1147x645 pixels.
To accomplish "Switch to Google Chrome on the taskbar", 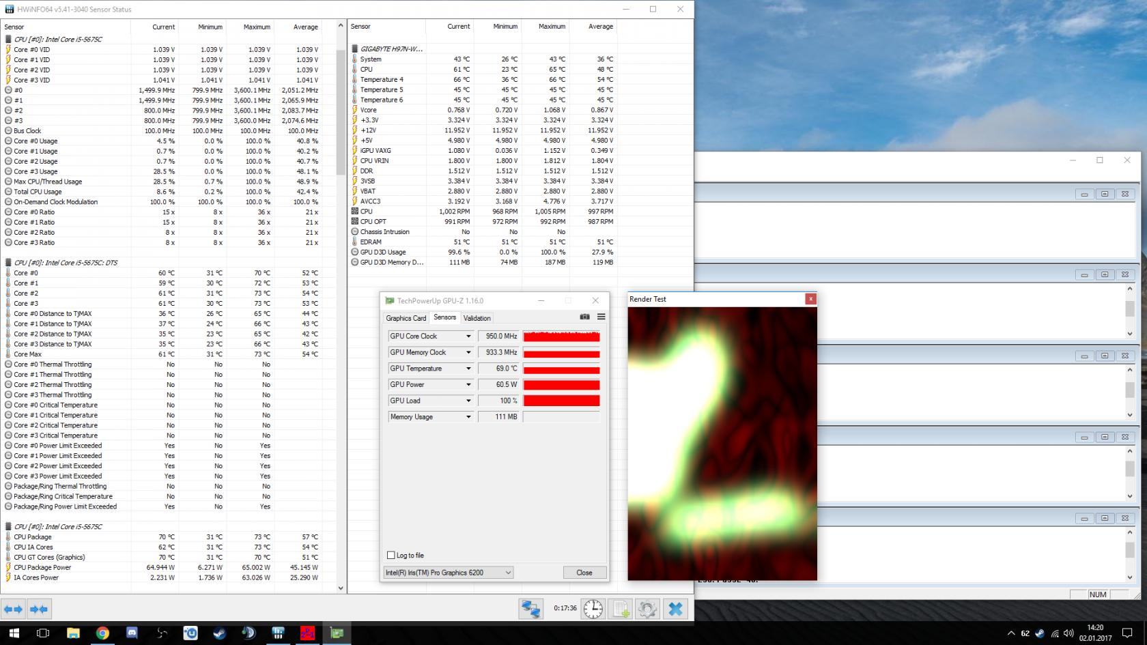I will [102, 633].
